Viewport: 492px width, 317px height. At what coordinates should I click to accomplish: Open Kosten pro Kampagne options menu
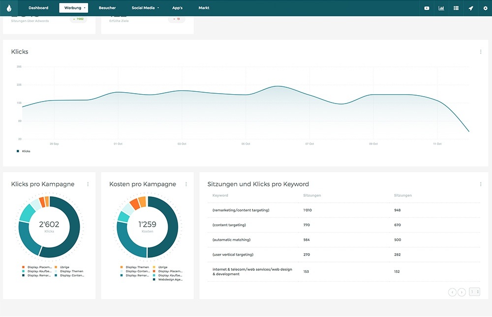point(186,184)
